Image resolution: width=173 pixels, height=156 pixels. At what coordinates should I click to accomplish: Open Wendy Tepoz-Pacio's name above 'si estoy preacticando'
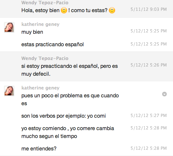click(x=45, y=58)
